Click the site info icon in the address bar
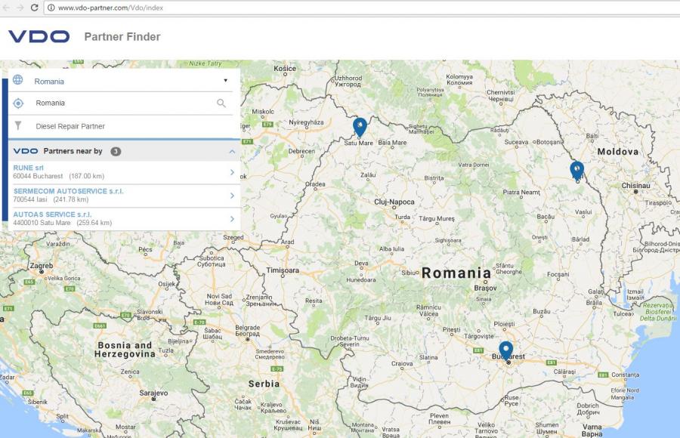 [x=51, y=7]
